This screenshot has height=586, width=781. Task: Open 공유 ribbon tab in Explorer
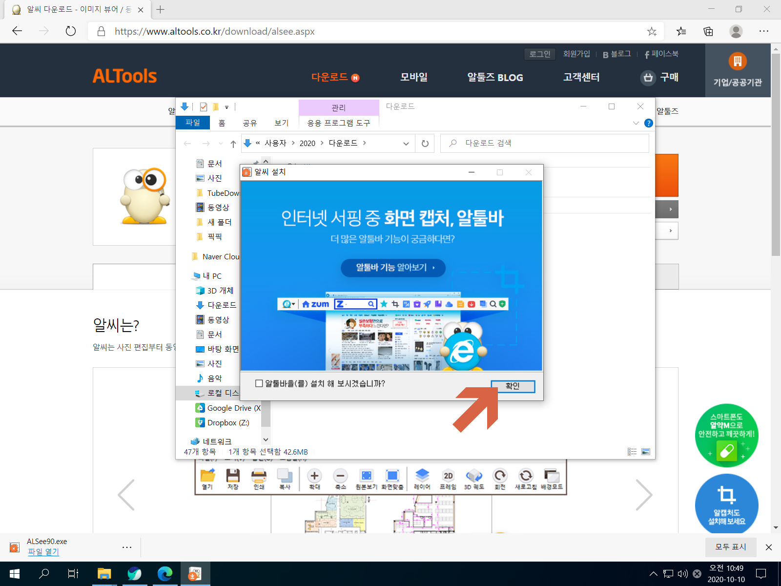click(x=250, y=123)
